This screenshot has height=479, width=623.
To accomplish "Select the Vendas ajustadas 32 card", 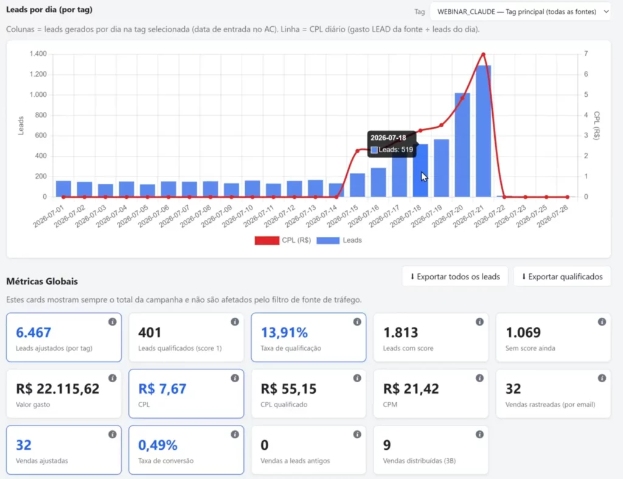I will [x=64, y=450].
